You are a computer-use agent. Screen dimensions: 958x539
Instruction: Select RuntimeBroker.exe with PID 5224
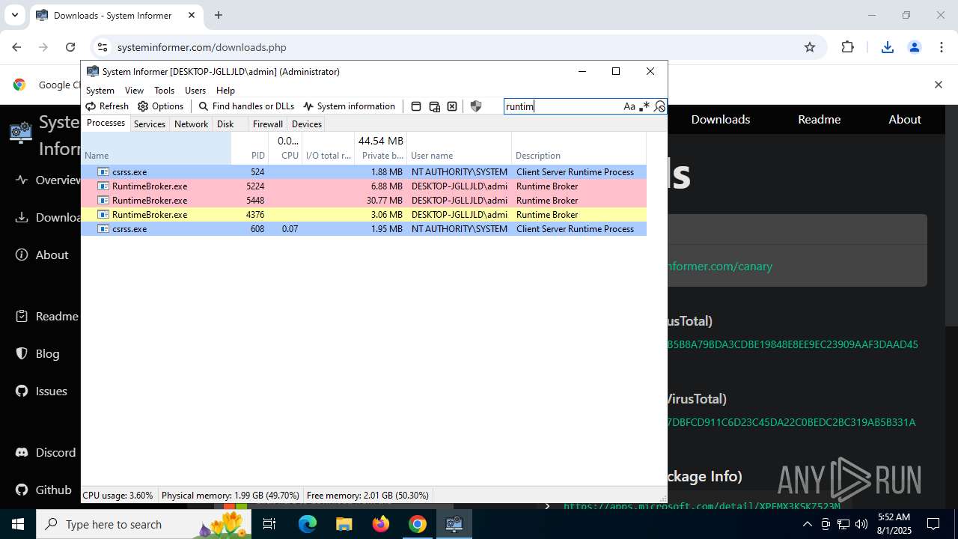[x=364, y=186]
